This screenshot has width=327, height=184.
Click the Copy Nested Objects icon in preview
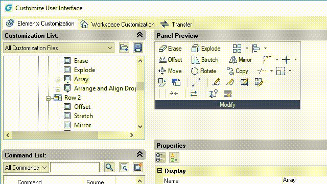click(x=214, y=94)
